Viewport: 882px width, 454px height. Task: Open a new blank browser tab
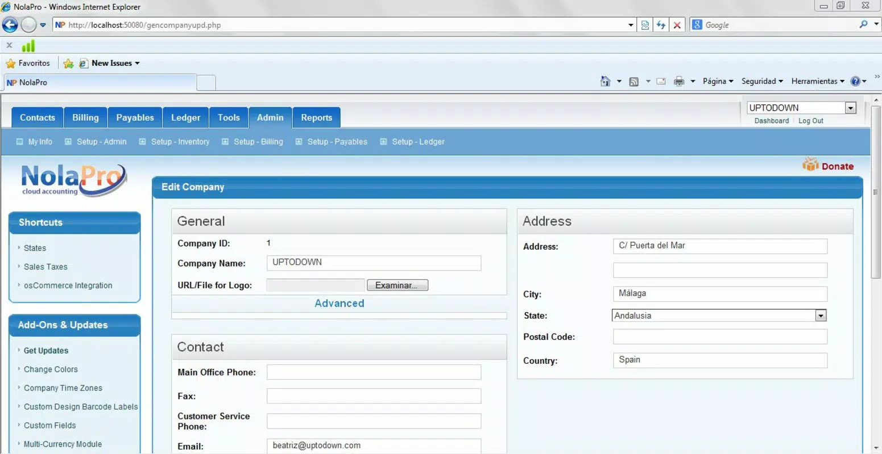[x=206, y=83]
